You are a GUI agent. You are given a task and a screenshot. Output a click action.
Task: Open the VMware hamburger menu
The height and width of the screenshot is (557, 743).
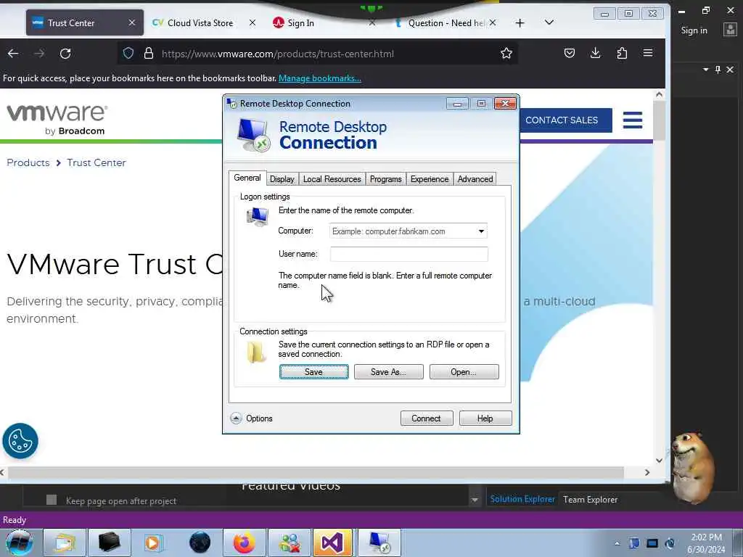click(x=633, y=120)
